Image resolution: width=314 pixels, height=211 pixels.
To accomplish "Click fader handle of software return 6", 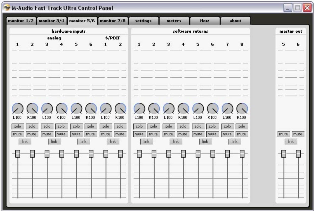I will [x=213, y=154].
